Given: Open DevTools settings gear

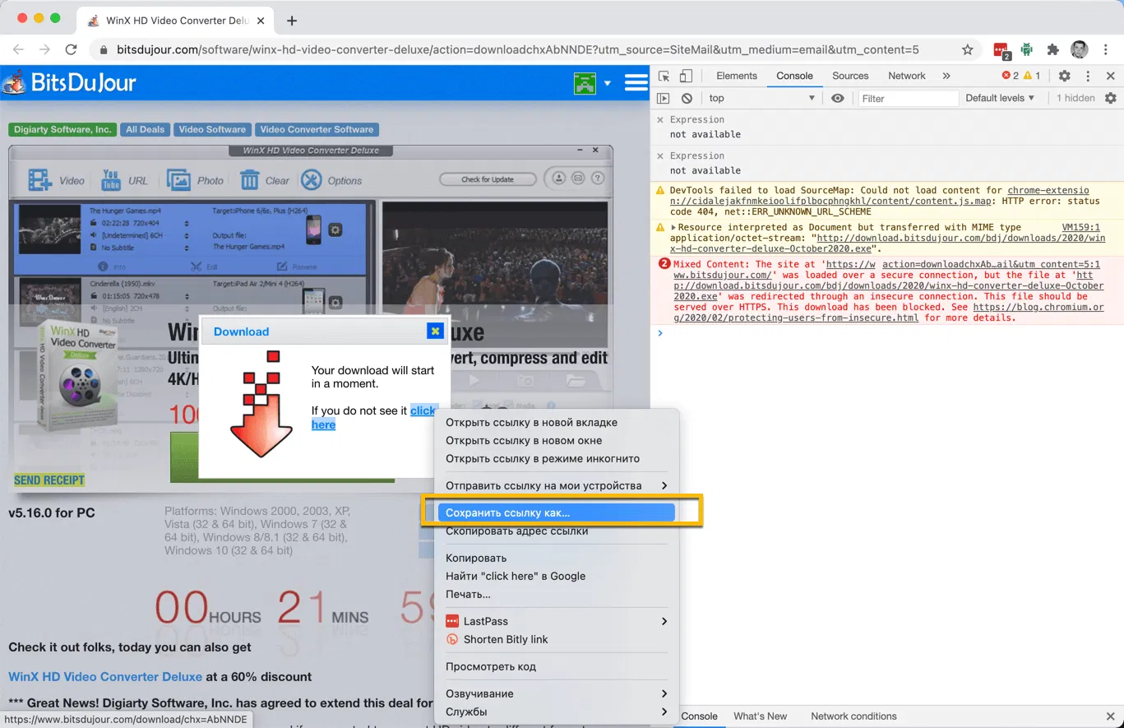Looking at the screenshot, I should [1065, 76].
